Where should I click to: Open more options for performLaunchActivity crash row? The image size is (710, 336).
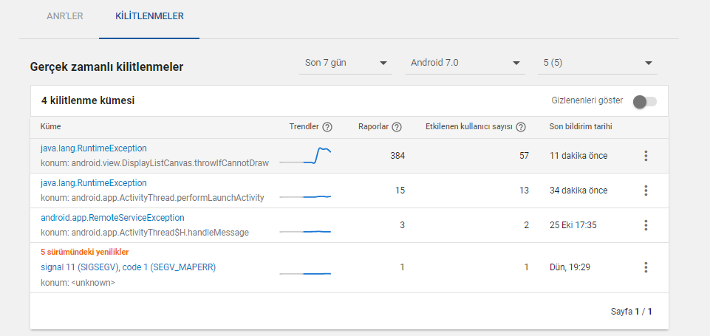point(646,191)
